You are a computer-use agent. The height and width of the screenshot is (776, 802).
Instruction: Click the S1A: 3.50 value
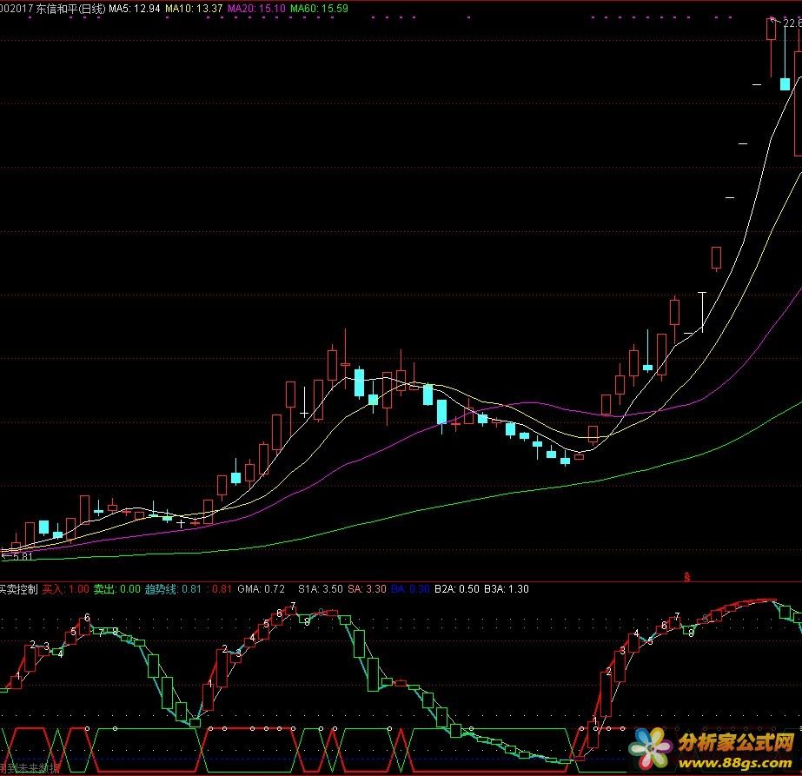click(x=320, y=589)
